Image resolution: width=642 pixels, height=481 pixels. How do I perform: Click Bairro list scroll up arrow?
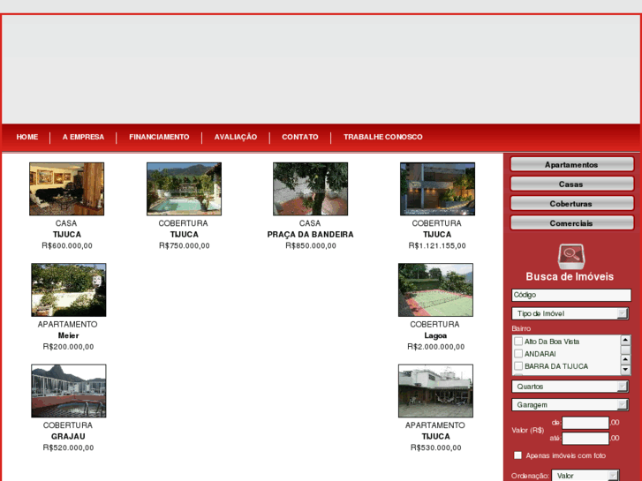pyautogui.click(x=625, y=340)
